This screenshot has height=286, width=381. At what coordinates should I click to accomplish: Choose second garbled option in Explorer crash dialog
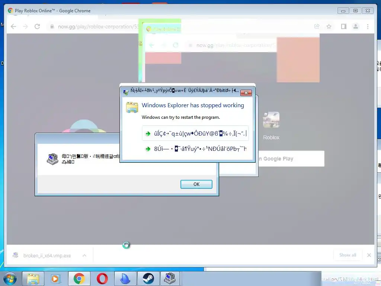click(195, 149)
